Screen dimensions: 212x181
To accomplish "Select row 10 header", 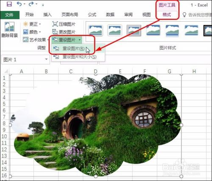I will point(4,136).
